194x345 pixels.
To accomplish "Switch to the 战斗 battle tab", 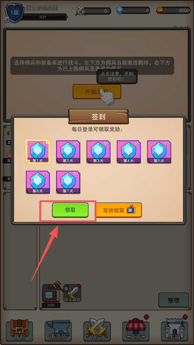I will click(x=97, y=330).
